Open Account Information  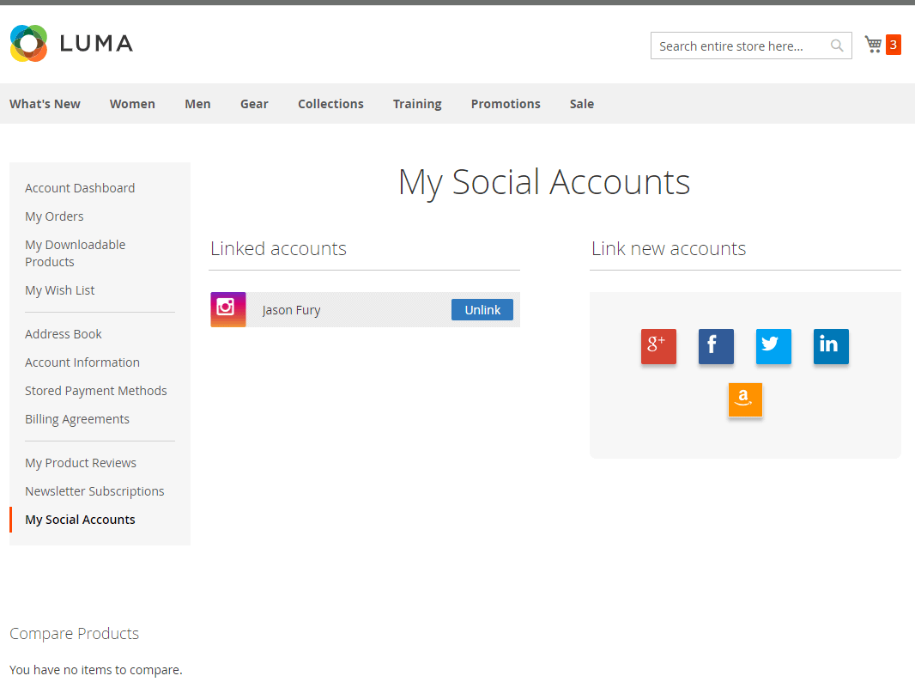[82, 362]
